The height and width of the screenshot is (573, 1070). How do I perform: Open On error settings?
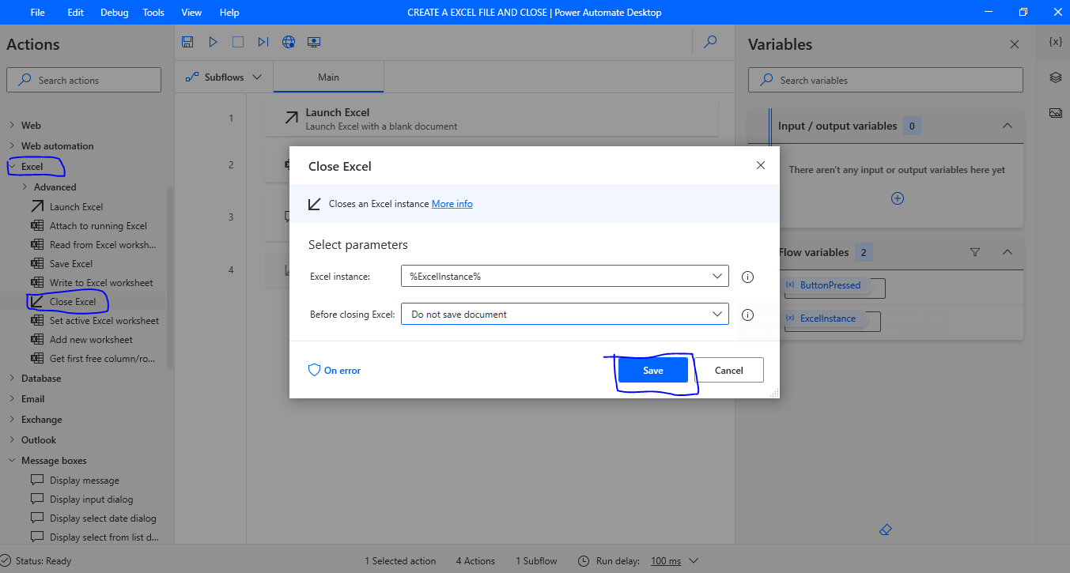point(335,370)
